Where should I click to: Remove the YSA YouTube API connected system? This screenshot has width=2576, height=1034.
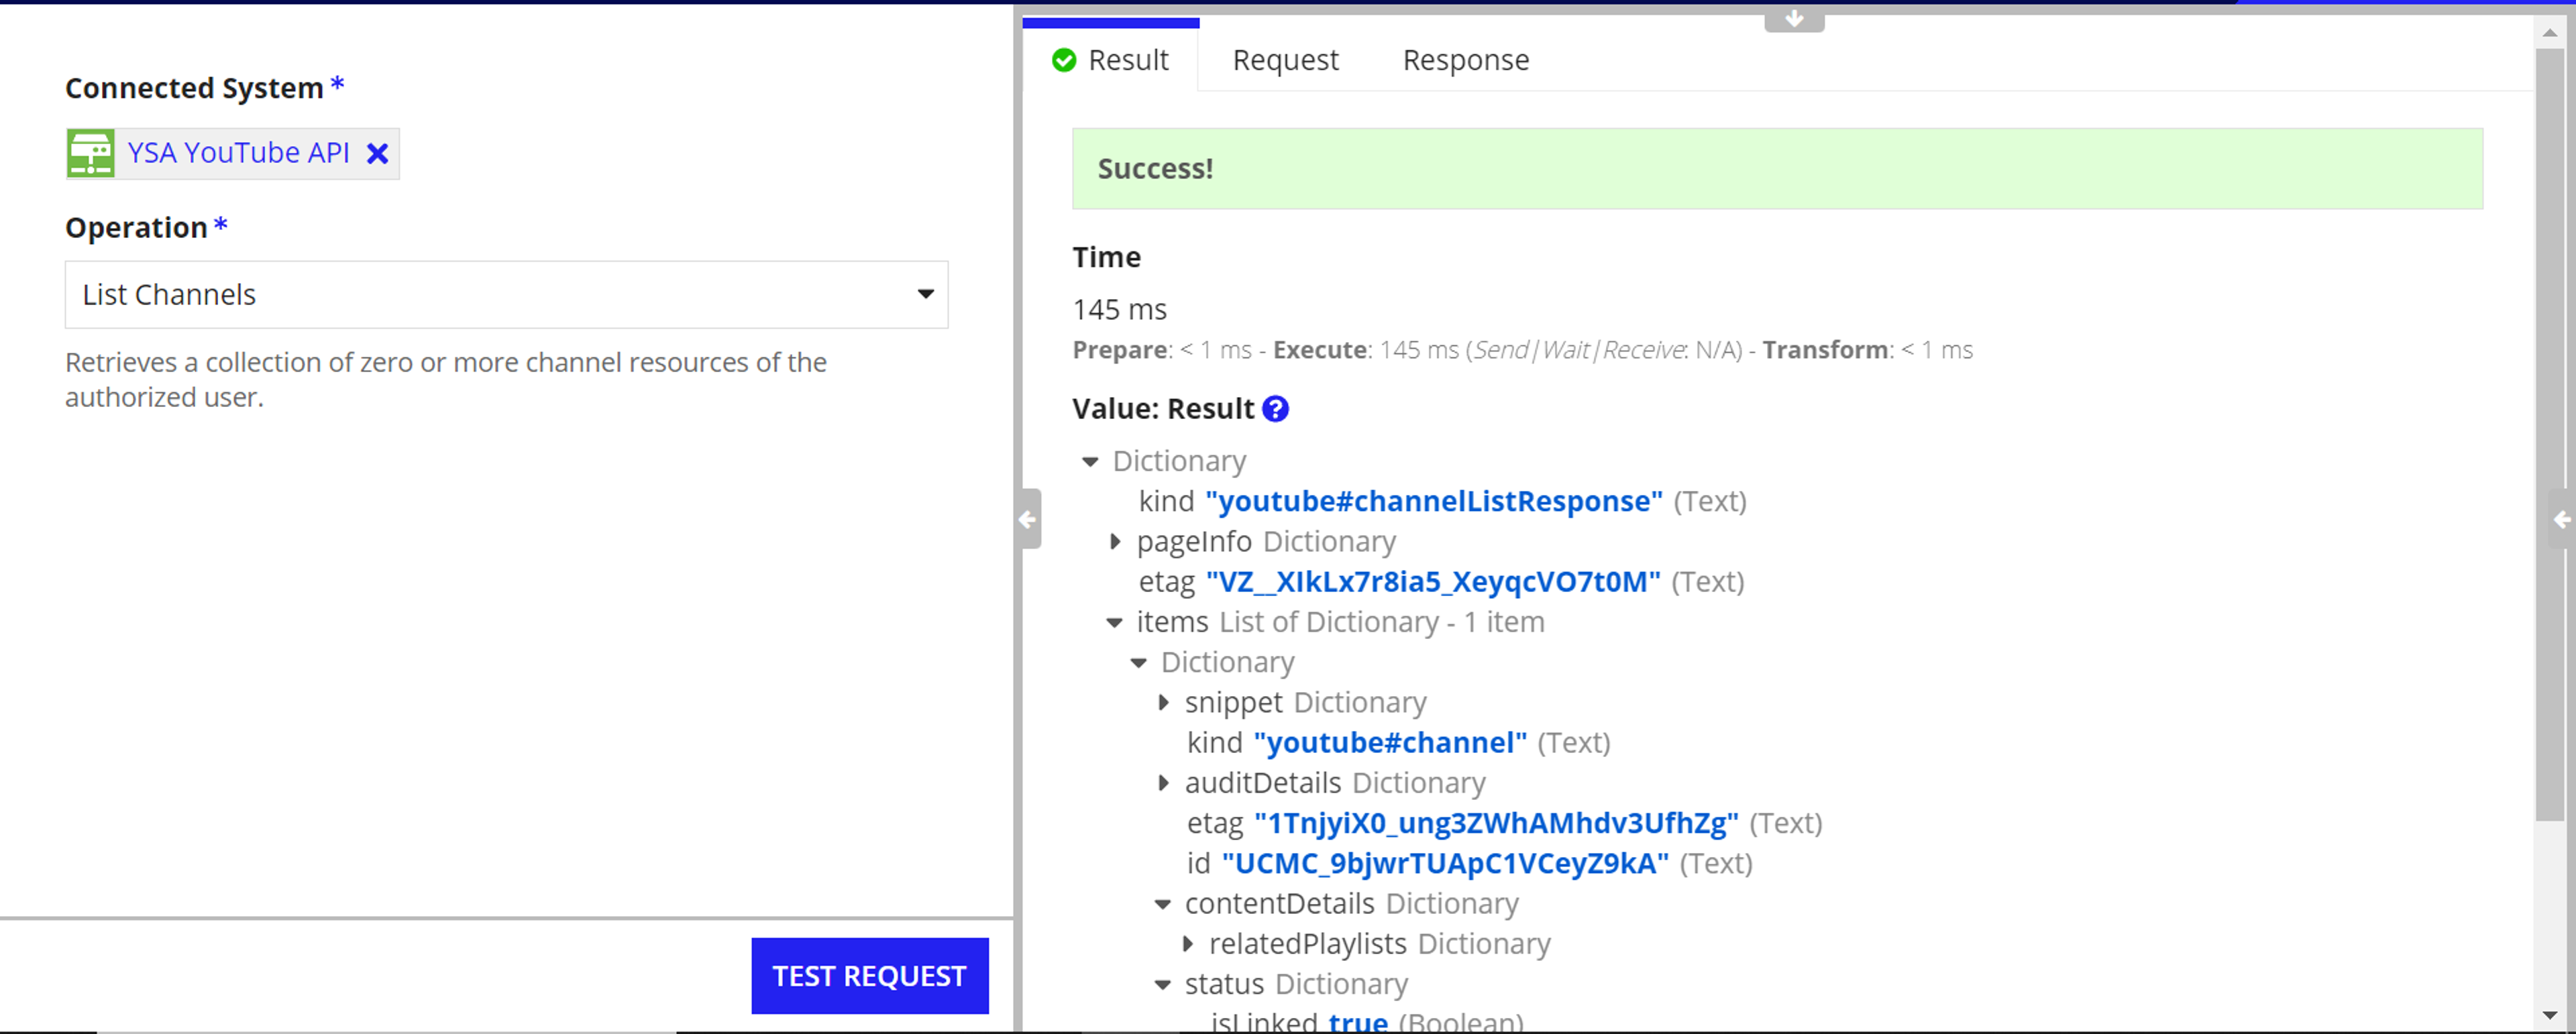(x=377, y=153)
